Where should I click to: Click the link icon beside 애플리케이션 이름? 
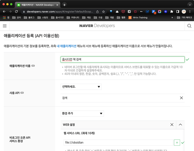(33, 66)
